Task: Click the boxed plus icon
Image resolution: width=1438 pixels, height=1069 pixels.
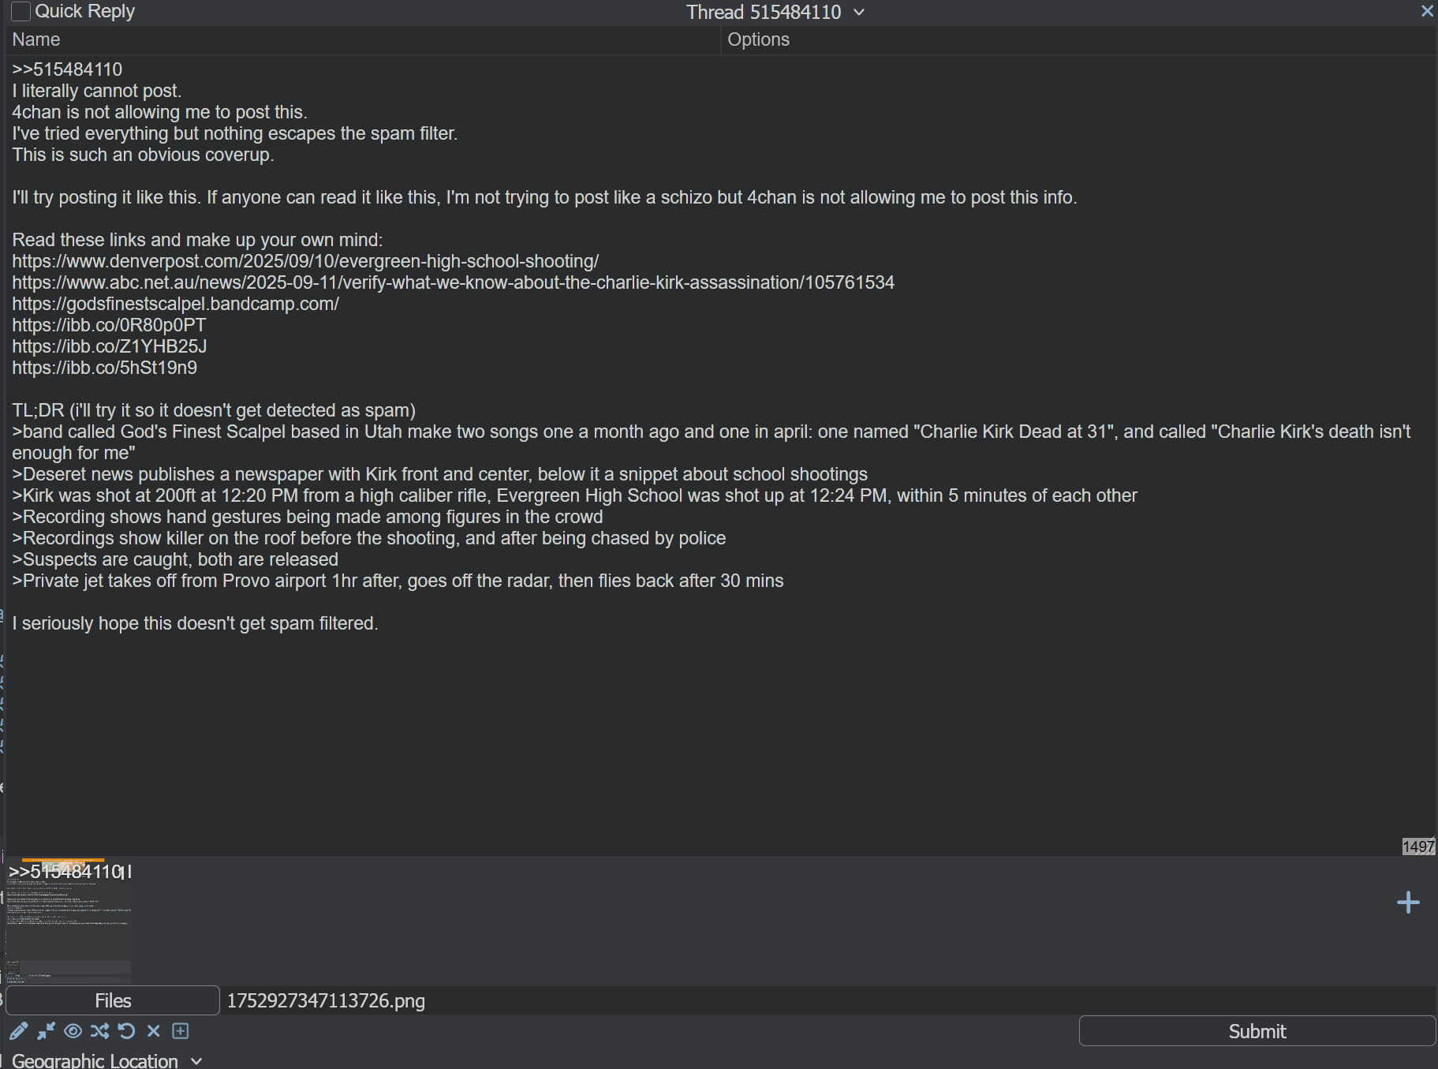Action: (181, 1031)
